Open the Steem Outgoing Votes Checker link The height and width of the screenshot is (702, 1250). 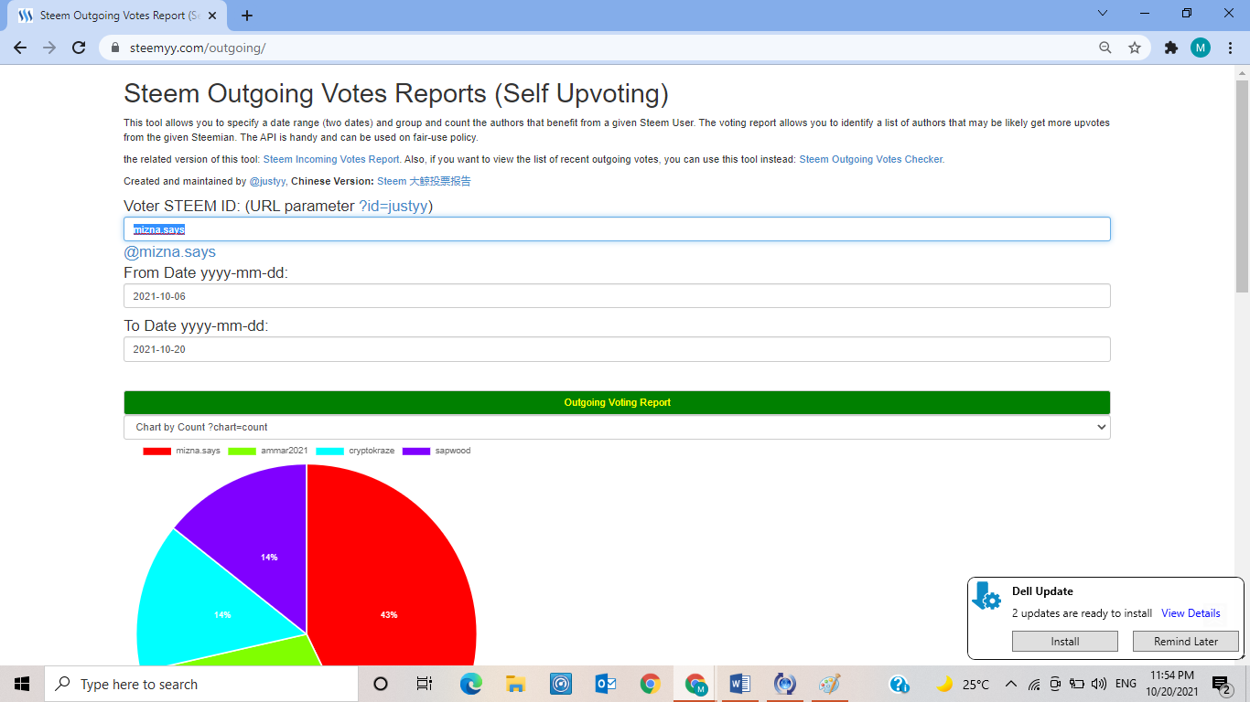(870, 159)
